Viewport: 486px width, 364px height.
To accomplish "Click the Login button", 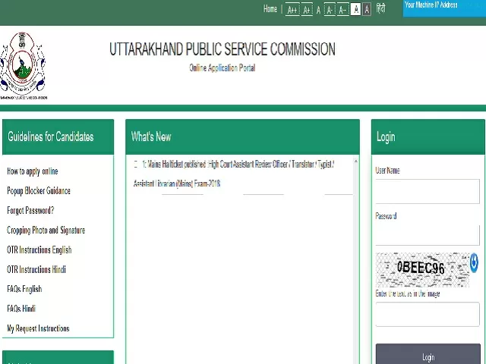I will click(428, 355).
